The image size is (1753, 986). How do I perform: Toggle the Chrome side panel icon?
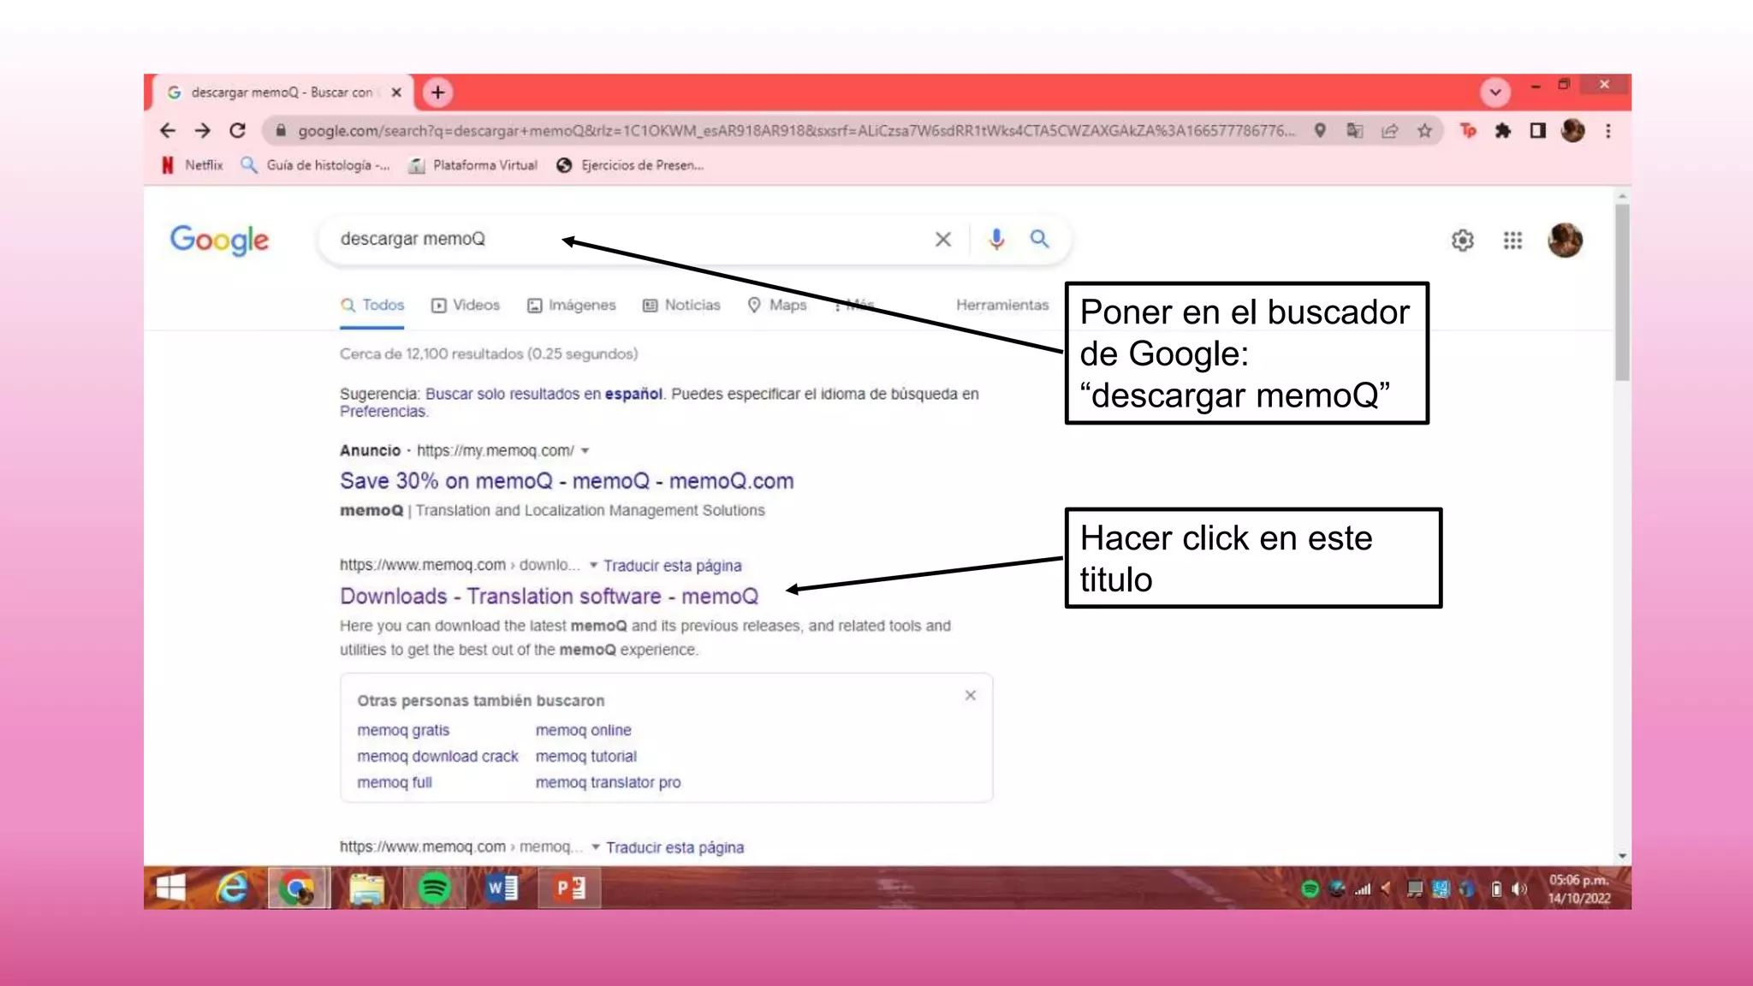[x=1537, y=131]
